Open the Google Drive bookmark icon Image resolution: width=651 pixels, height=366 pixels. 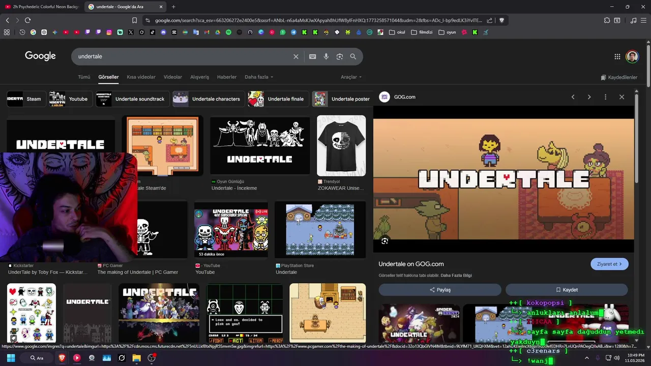tap(218, 32)
